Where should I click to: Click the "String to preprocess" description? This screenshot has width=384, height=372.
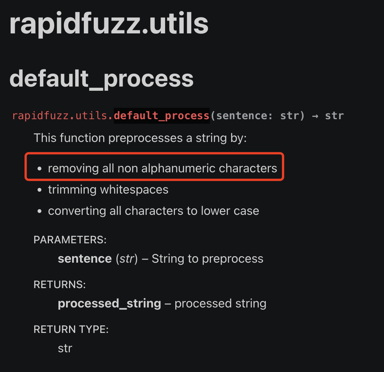208,259
